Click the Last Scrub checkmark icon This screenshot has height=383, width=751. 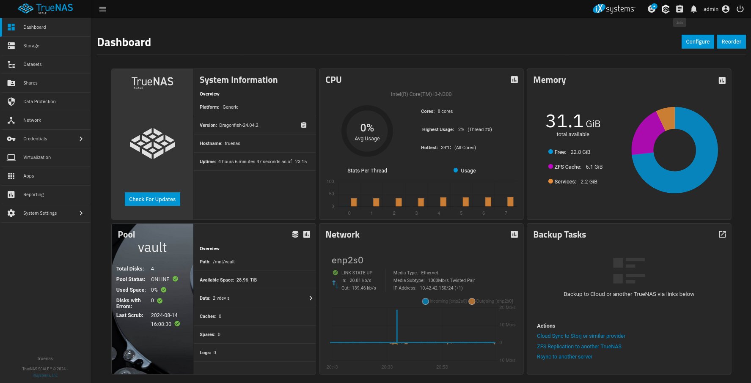(x=177, y=324)
